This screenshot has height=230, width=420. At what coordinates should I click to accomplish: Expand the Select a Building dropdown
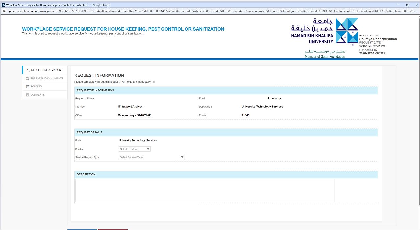pos(135,149)
